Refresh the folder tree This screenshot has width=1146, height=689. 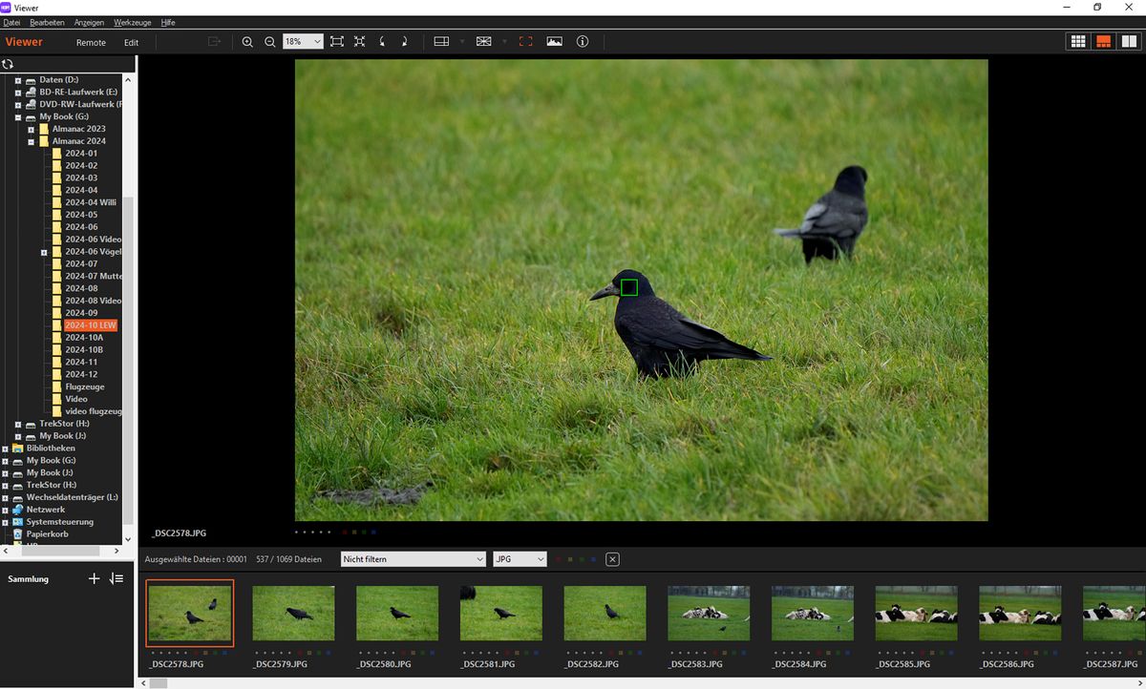point(9,64)
